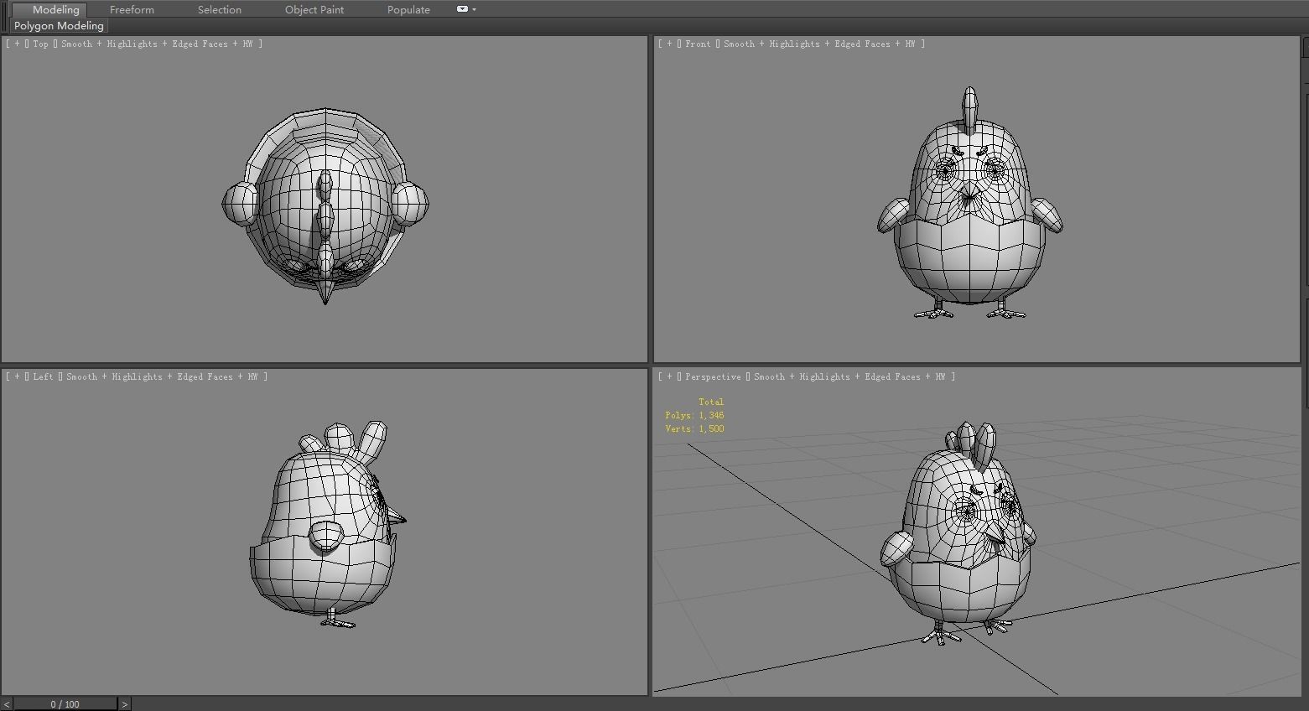Switch to the Object Paint tab
The image size is (1309, 711).
[x=314, y=9]
